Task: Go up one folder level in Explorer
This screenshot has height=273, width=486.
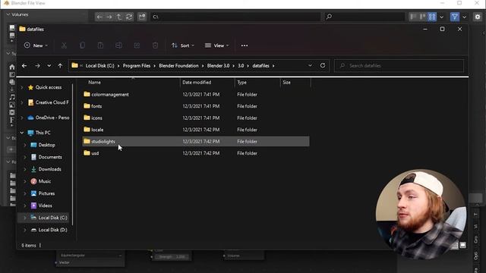Action: point(60,66)
